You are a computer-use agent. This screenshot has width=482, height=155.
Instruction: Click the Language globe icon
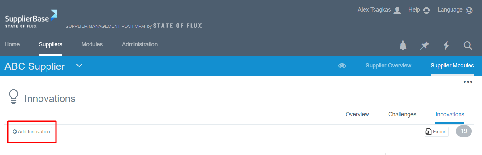[x=469, y=10]
